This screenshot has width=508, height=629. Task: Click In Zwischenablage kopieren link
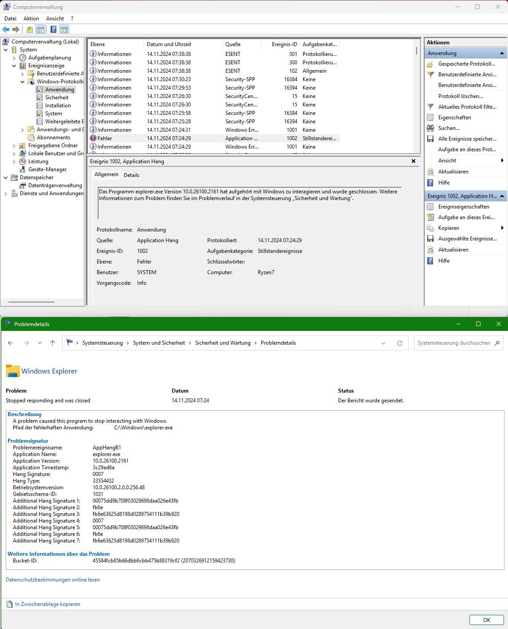coord(47,604)
